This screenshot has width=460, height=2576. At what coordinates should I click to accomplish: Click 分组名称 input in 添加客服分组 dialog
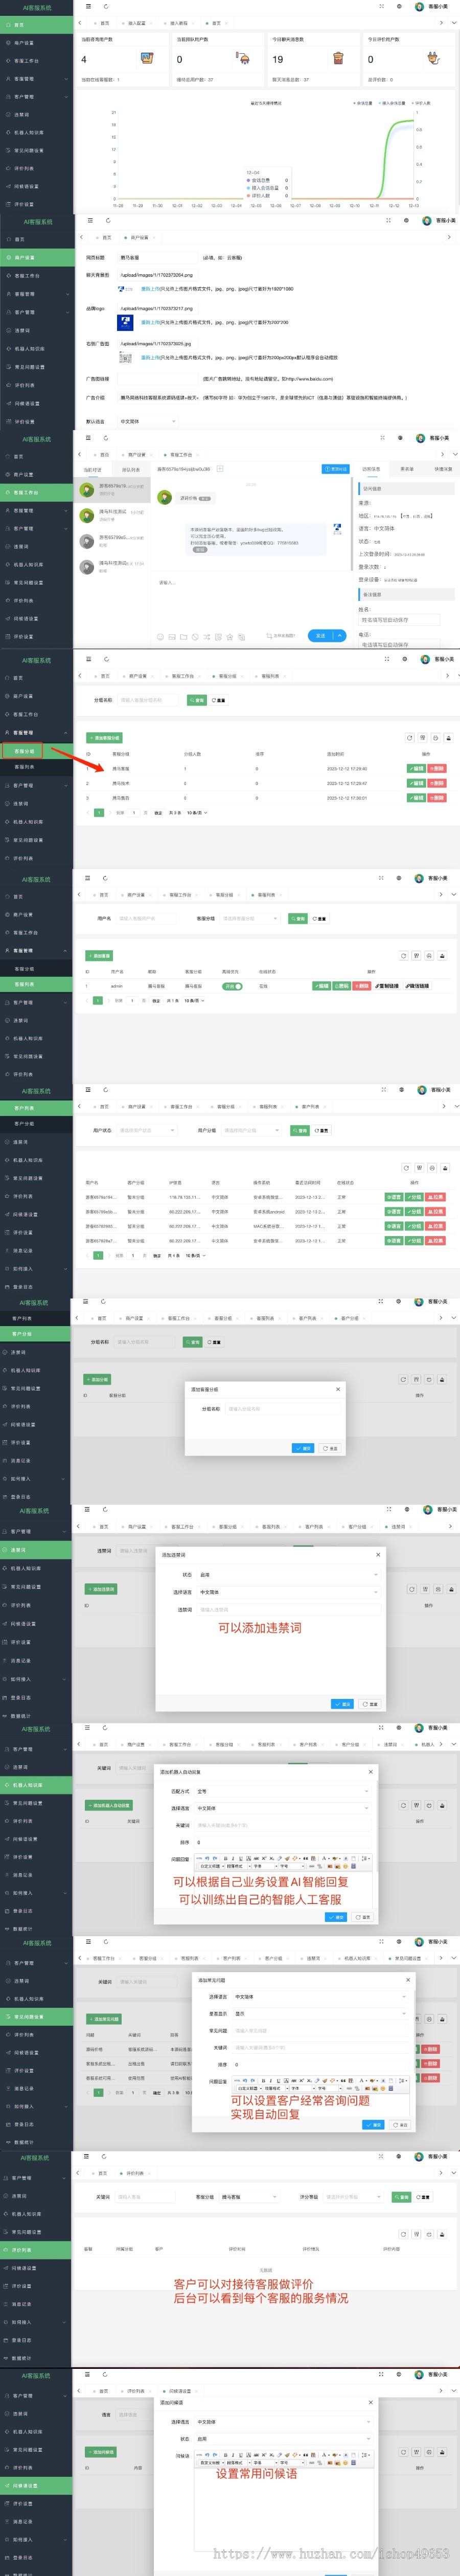point(282,1408)
